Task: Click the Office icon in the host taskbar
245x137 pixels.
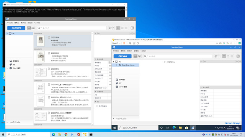Action: pos(78,134)
